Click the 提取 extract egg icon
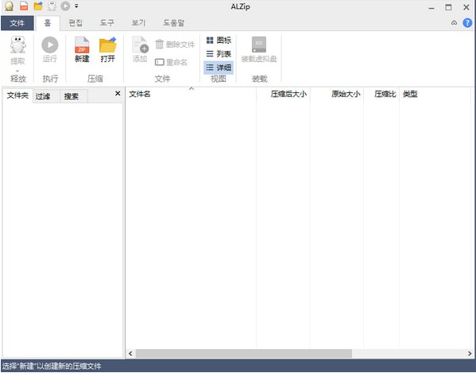 [17, 45]
